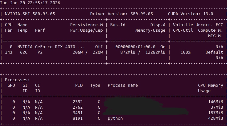Click the 206W power usage value
The height and width of the screenshot is (126, 227).
[78, 52]
